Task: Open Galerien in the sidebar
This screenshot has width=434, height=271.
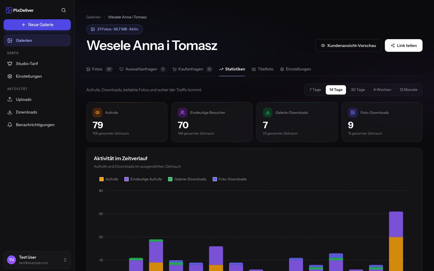Action: click(37, 40)
